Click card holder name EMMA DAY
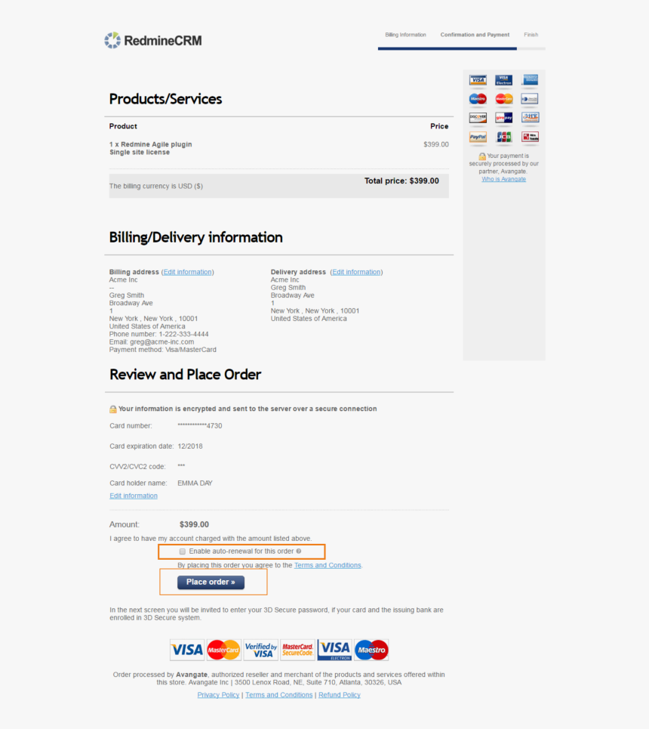The image size is (649, 729). click(x=195, y=483)
